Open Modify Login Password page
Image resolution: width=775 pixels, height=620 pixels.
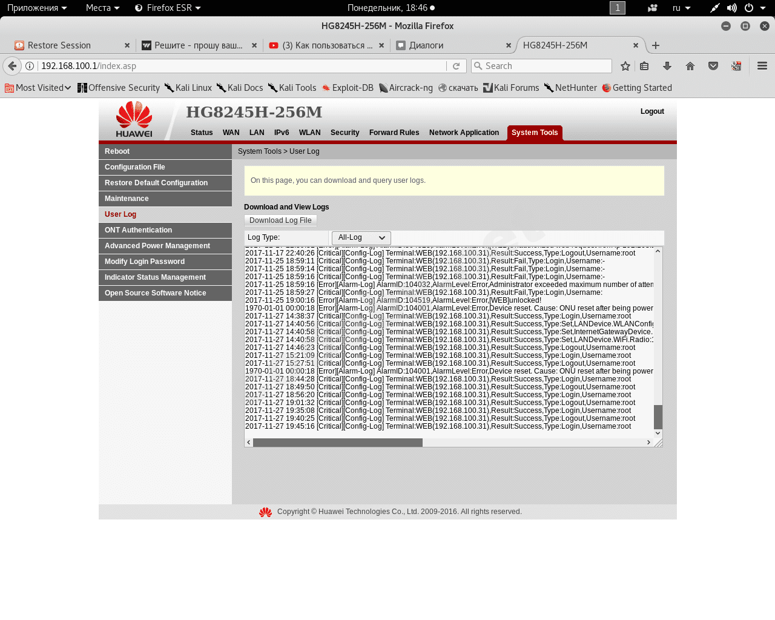tap(165, 262)
